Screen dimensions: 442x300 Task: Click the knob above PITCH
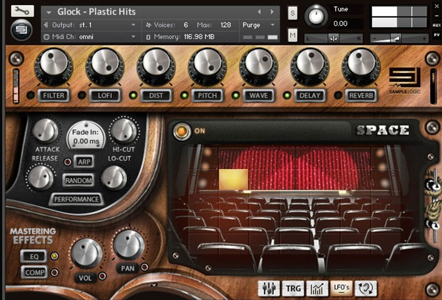[x=207, y=65]
